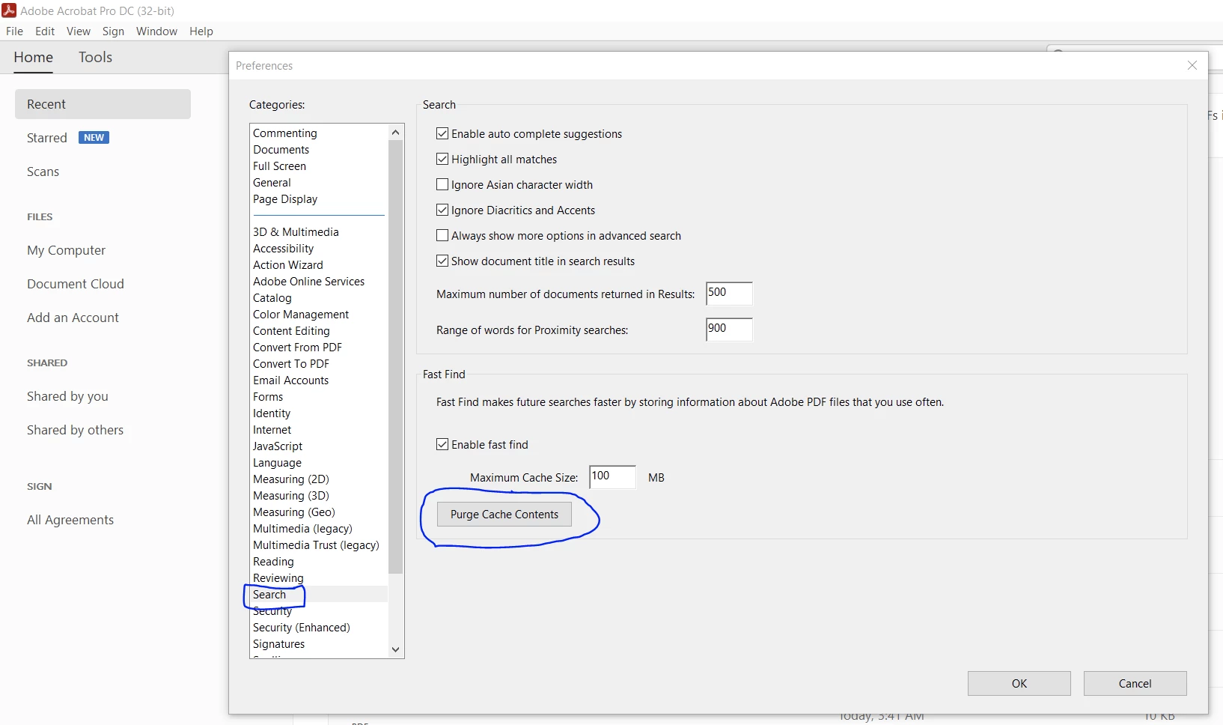Open Shared by others
Image resolution: width=1223 pixels, height=725 pixels.
pyautogui.click(x=75, y=430)
